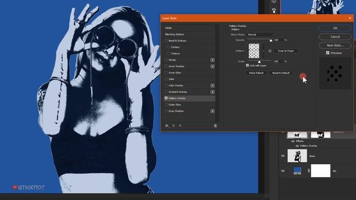The image size is (356, 200).
Task: Click the Scale percentage field
Action: click(278, 61)
